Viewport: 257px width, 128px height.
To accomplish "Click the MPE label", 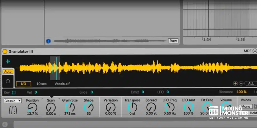I will [247, 51].
